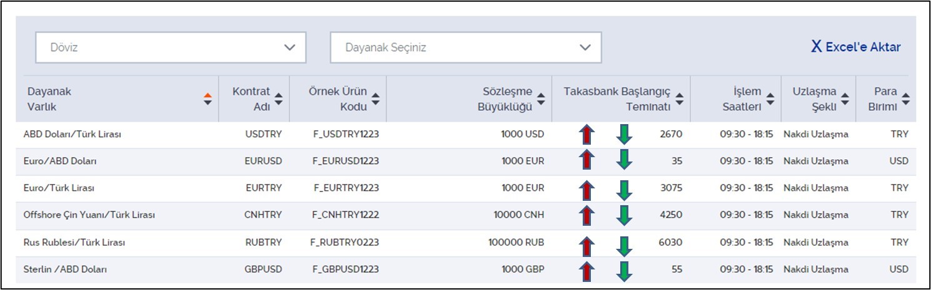Click green down arrow in EURTRY row
The image size is (931, 290).
(624, 190)
